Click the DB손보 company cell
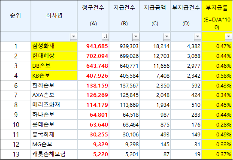This screenshot has width=233, height=160. coord(54,66)
